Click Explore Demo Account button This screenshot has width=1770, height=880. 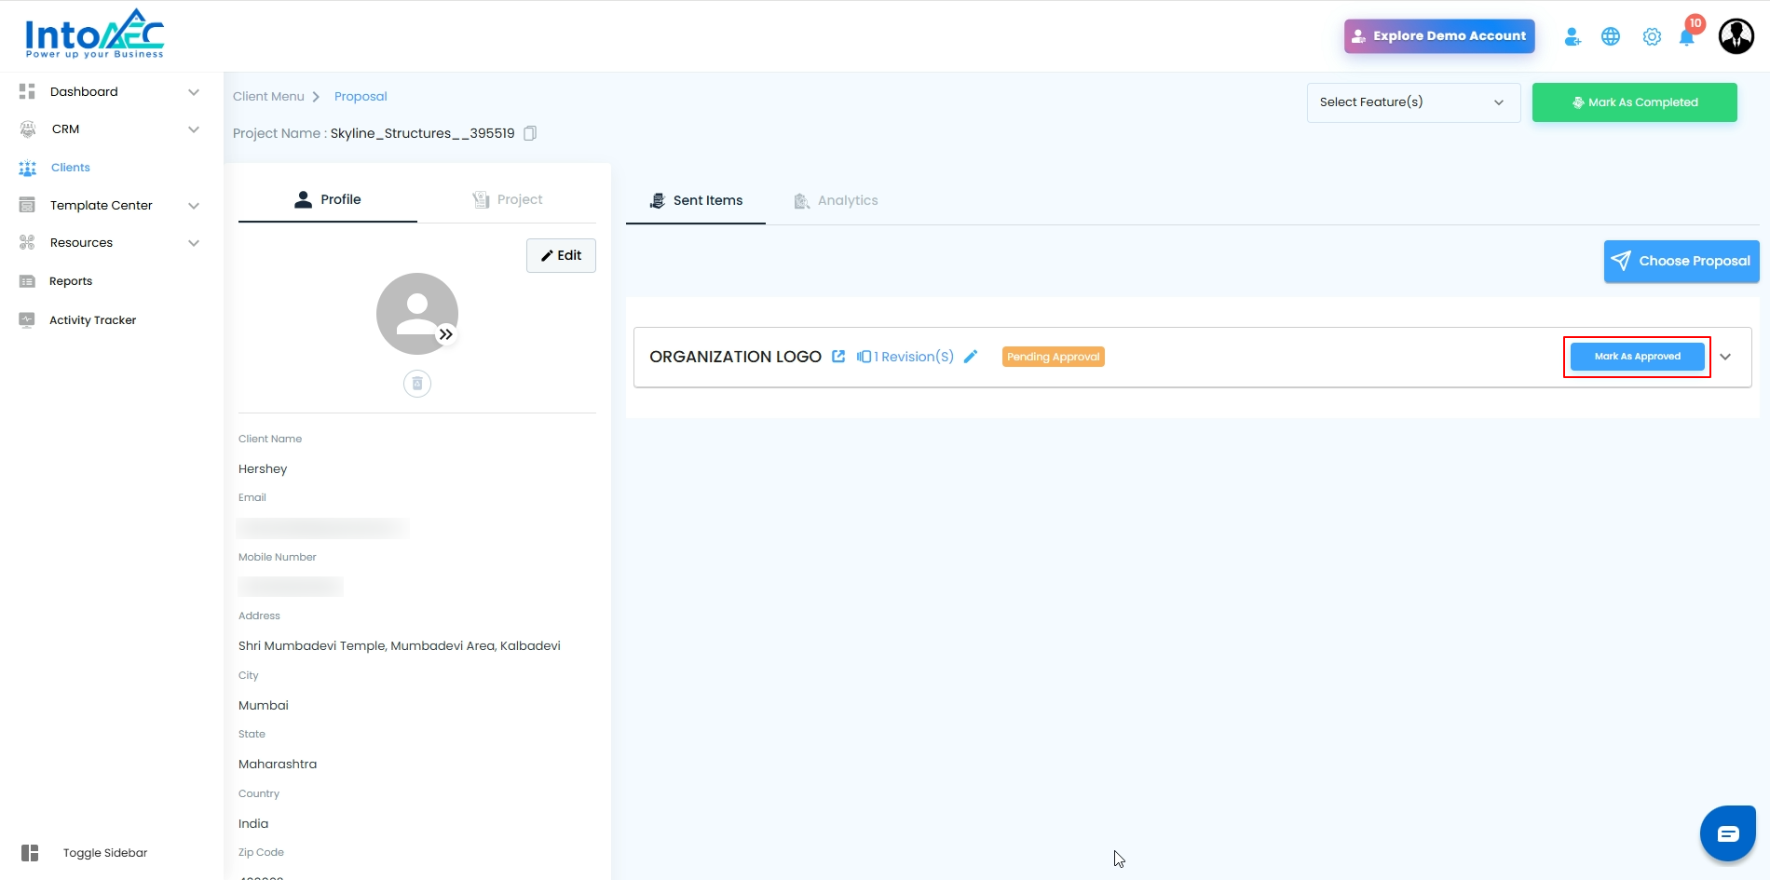coord(1439,36)
